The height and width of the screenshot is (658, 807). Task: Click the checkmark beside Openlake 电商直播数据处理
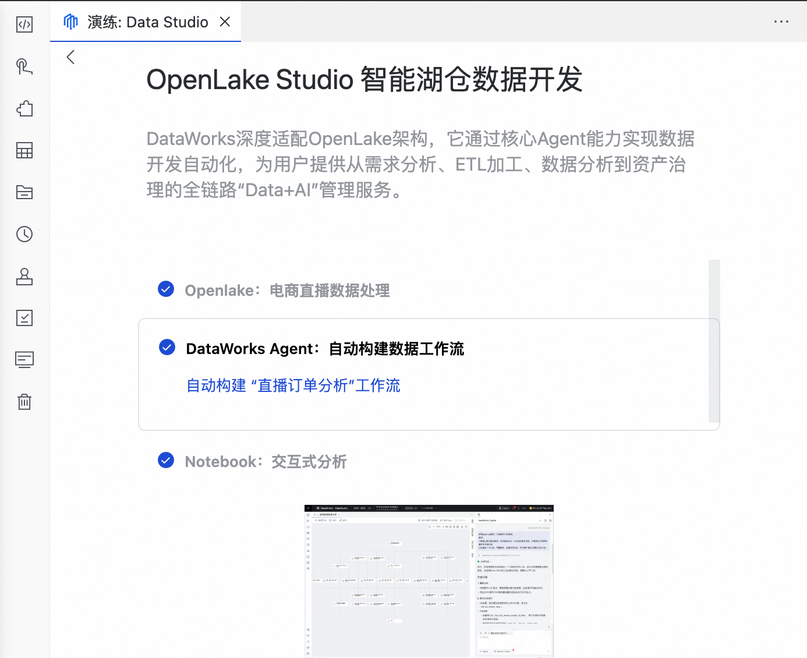tap(166, 289)
